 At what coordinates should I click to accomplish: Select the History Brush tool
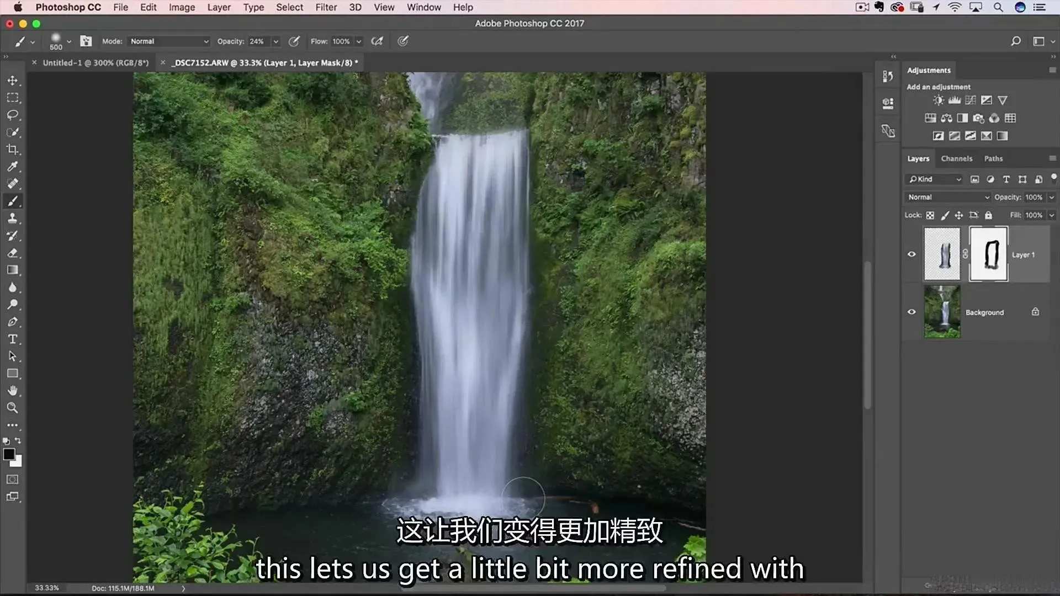(13, 236)
